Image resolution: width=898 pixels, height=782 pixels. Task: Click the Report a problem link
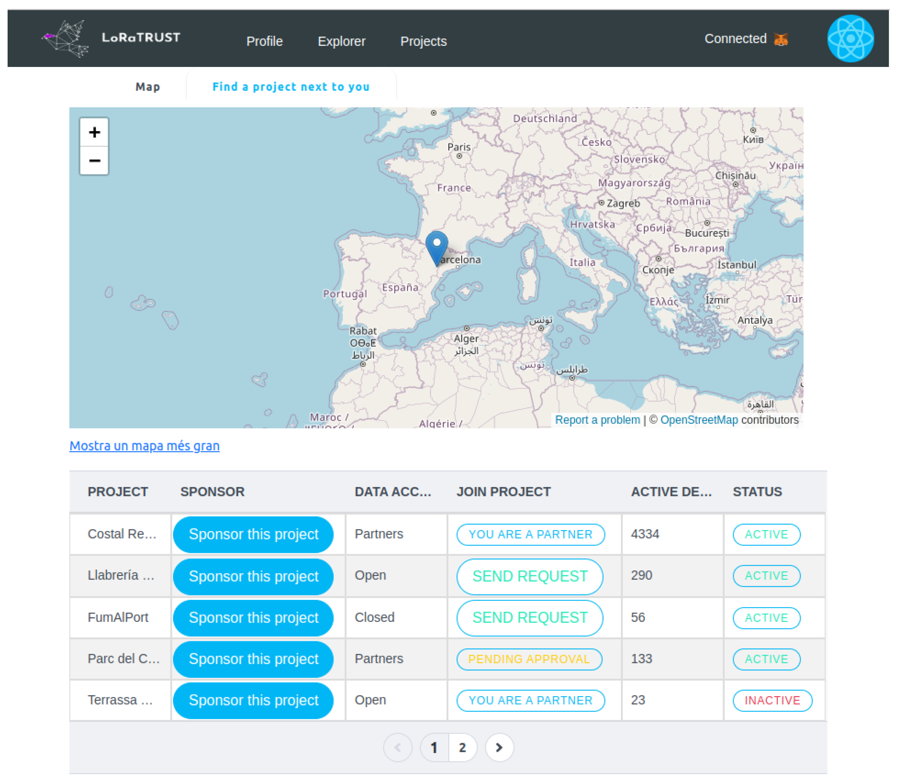tap(597, 420)
